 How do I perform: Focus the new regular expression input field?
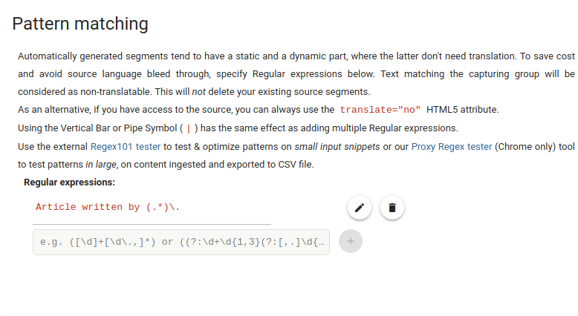point(181,242)
